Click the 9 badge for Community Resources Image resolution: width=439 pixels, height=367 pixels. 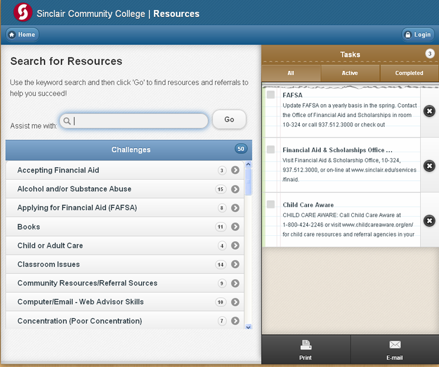tap(222, 283)
